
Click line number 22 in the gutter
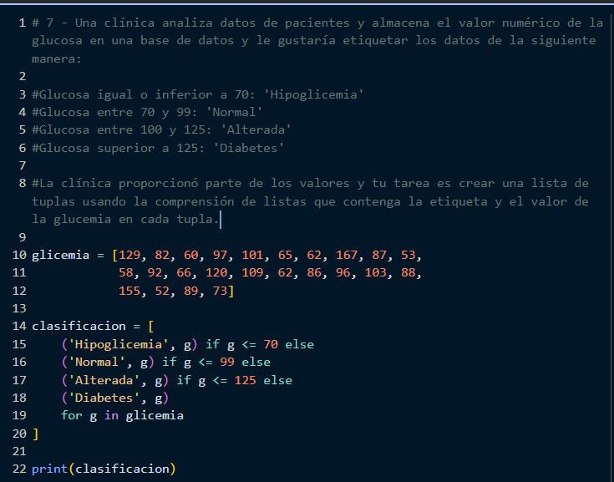click(20, 469)
